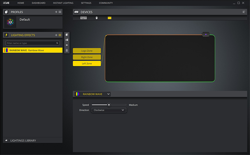Open Lighting Effects hamburger menu
The width and height of the screenshot is (250, 155).
[x=60, y=35]
